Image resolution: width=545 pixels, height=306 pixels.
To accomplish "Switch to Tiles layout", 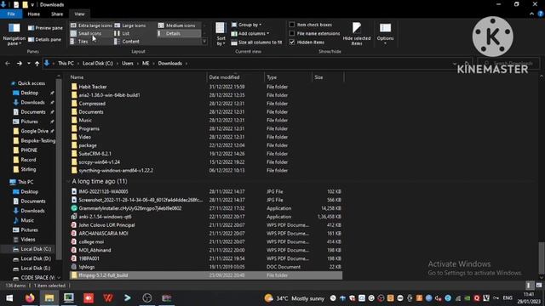I will tap(79, 42).
